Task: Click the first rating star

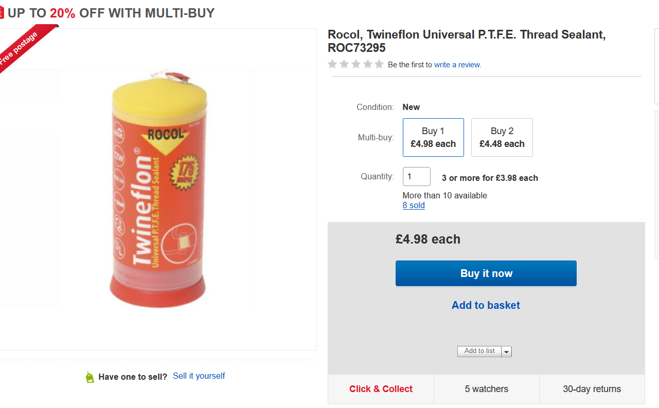Action: pos(332,64)
